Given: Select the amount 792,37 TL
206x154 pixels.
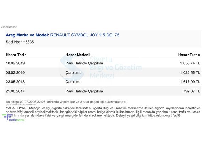Looking at the screenshot, I should coord(191,91).
